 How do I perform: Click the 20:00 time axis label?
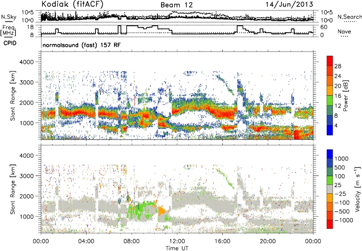(x=268, y=241)
